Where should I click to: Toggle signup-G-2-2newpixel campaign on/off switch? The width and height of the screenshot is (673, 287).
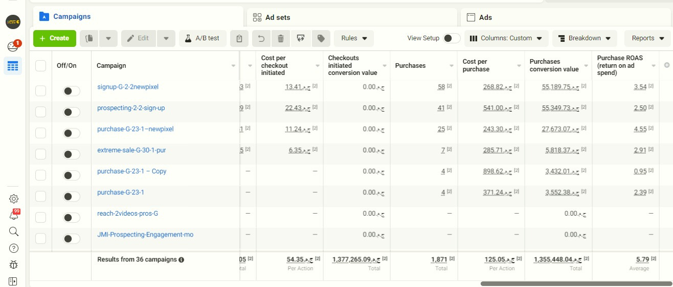(72, 91)
